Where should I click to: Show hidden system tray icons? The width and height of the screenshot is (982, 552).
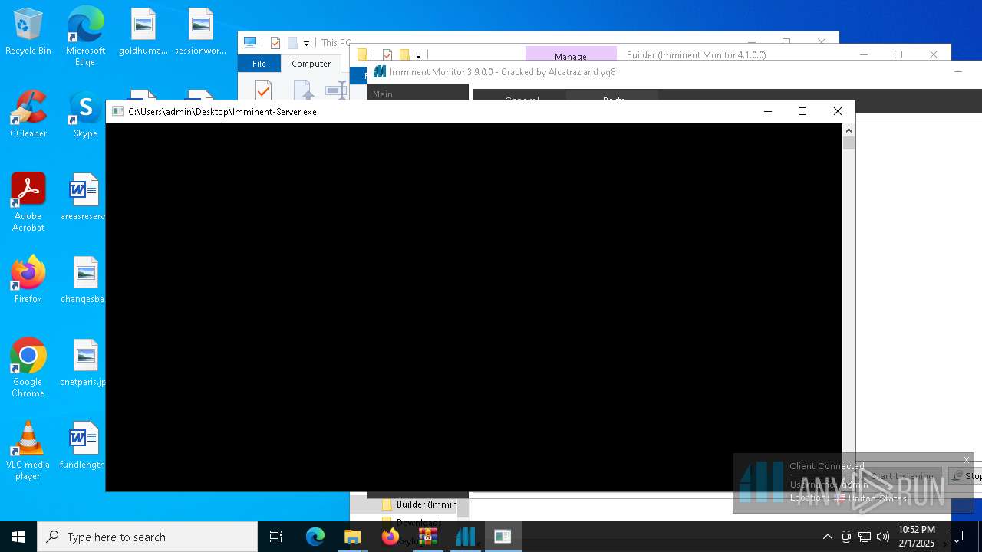tap(827, 537)
